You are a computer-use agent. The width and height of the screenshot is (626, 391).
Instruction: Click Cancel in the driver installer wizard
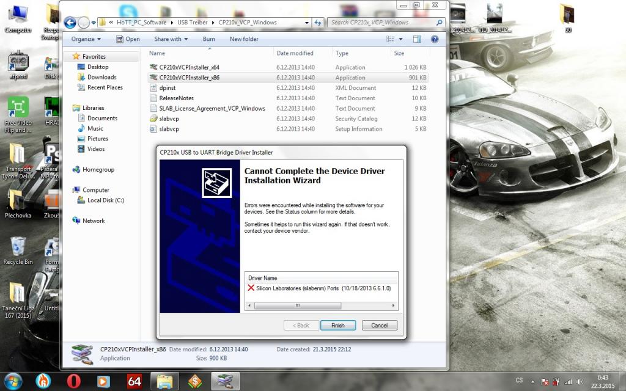tap(379, 325)
